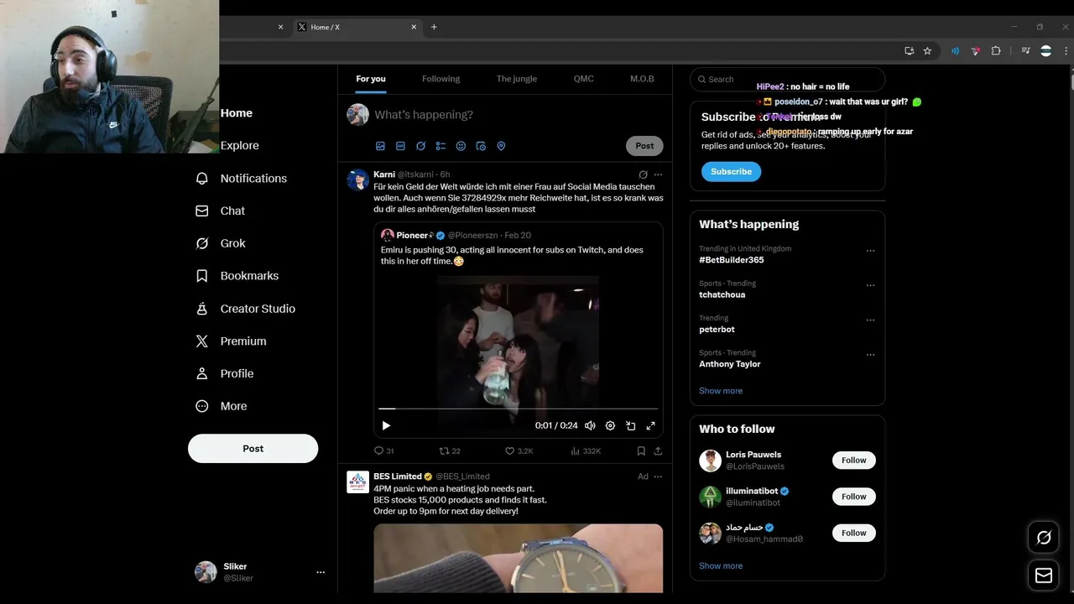
Task: Open Chat from the sidebar
Action: point(220,211)
